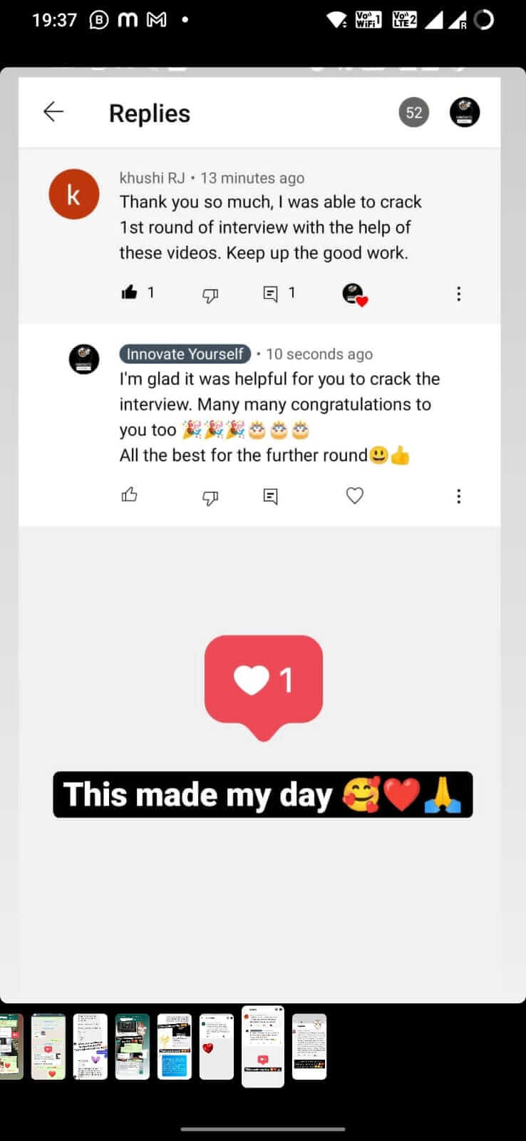Tap the back arrow beside Replies
The width and height of the screenshot is (526, 1141).
(53, 112)
